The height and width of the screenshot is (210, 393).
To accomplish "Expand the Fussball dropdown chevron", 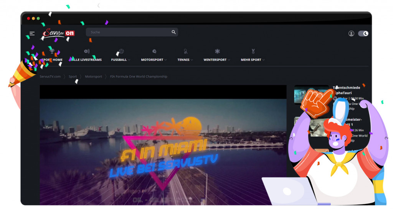I will pyautogui.click(x=129, y=60).
